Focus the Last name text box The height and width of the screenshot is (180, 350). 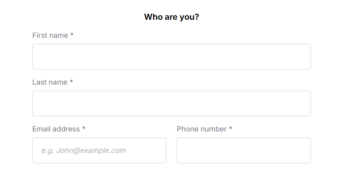click(x=171, y=104)
